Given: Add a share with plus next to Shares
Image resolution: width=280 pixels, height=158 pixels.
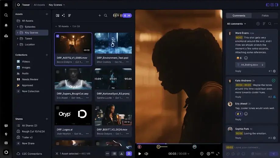Looking at the screenshot, I should 47,119.
